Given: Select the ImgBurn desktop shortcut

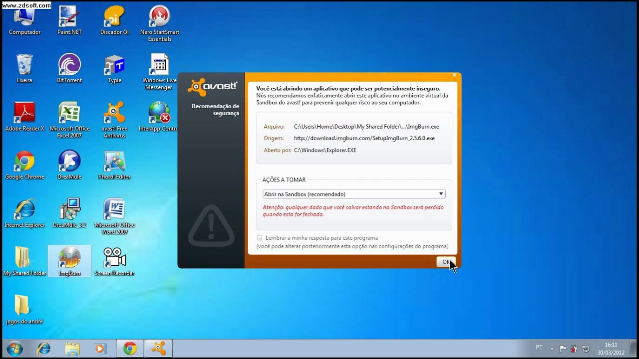Looking at the screenshot, I should (69, 261).
